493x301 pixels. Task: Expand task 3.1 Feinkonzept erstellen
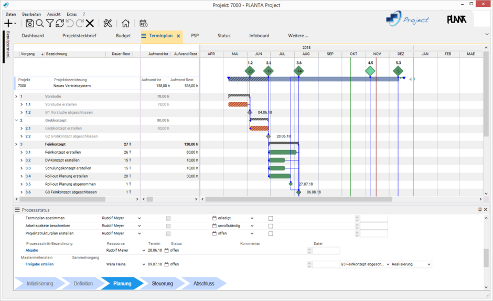(22, 152)
